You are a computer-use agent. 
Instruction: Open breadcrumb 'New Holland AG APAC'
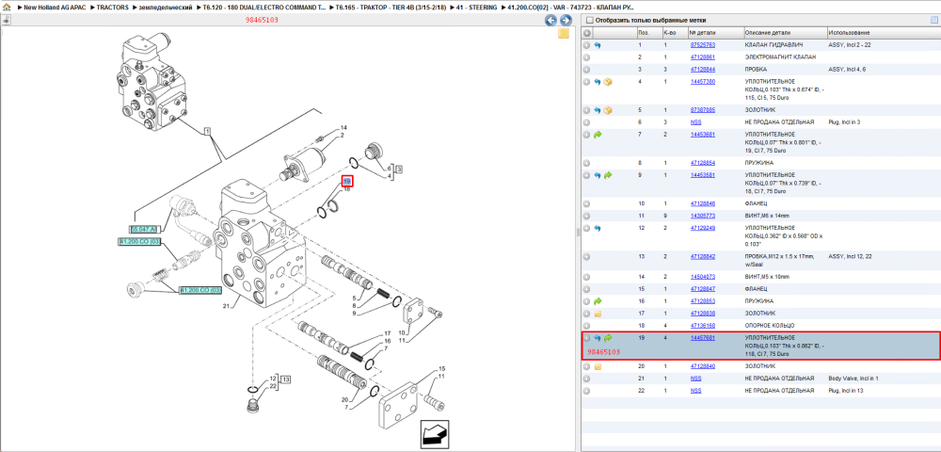click(x=56, y=8)
